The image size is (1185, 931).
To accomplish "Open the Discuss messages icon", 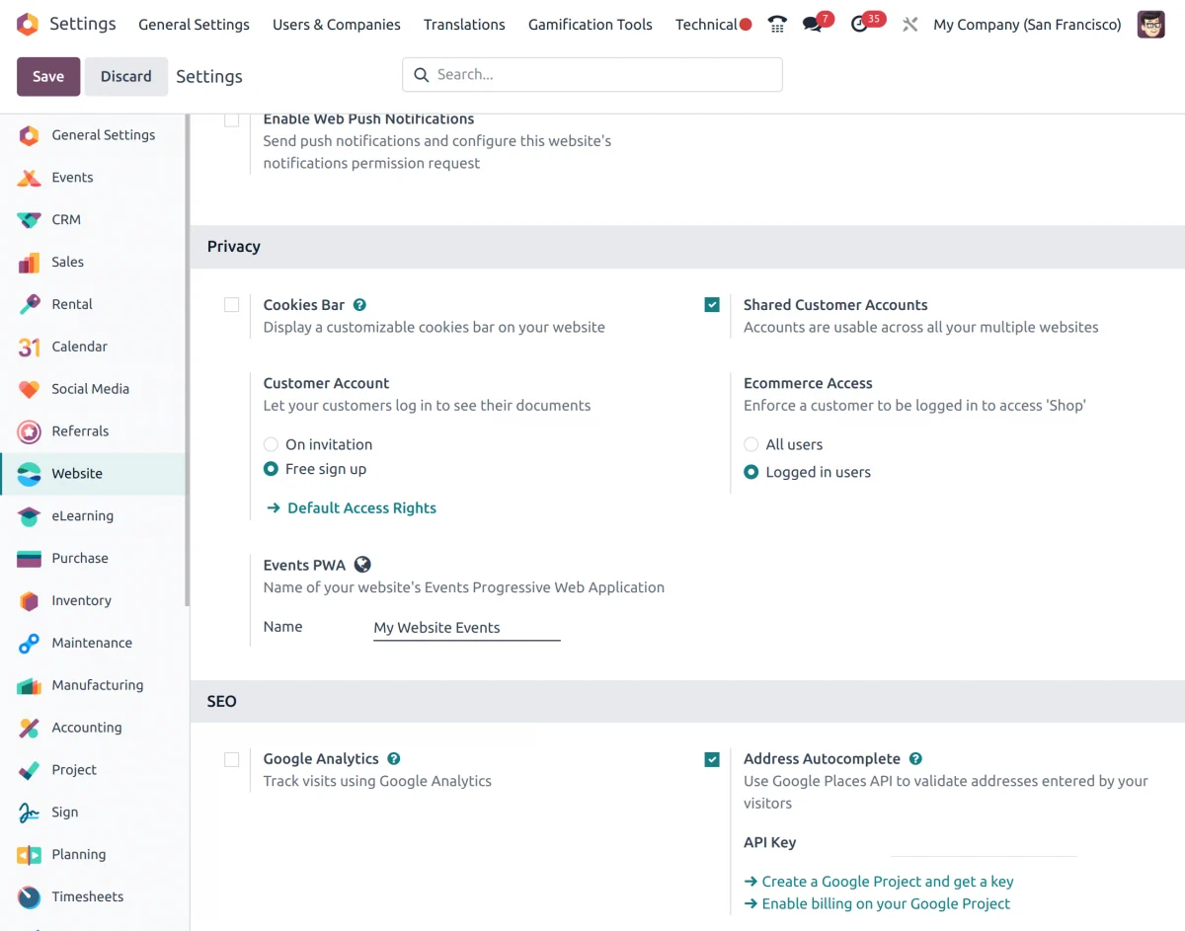I will point(812,24).
